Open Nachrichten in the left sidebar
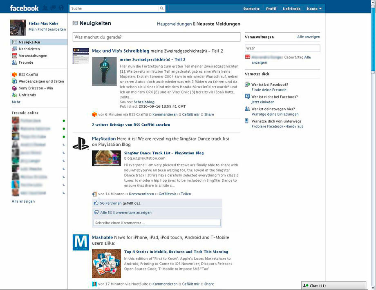 (29, 49)
